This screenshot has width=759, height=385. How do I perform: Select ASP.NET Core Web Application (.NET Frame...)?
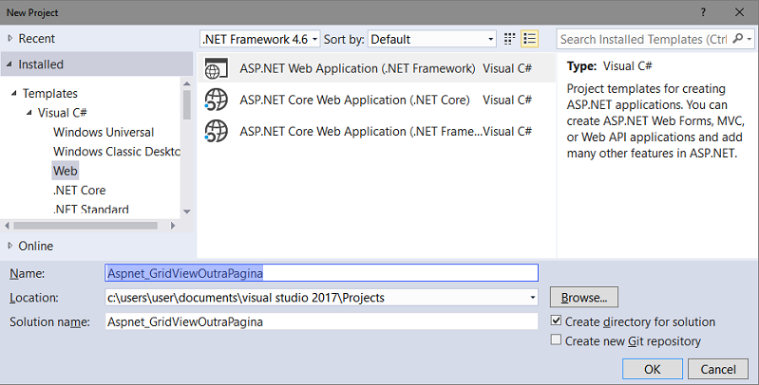[376, 132]
